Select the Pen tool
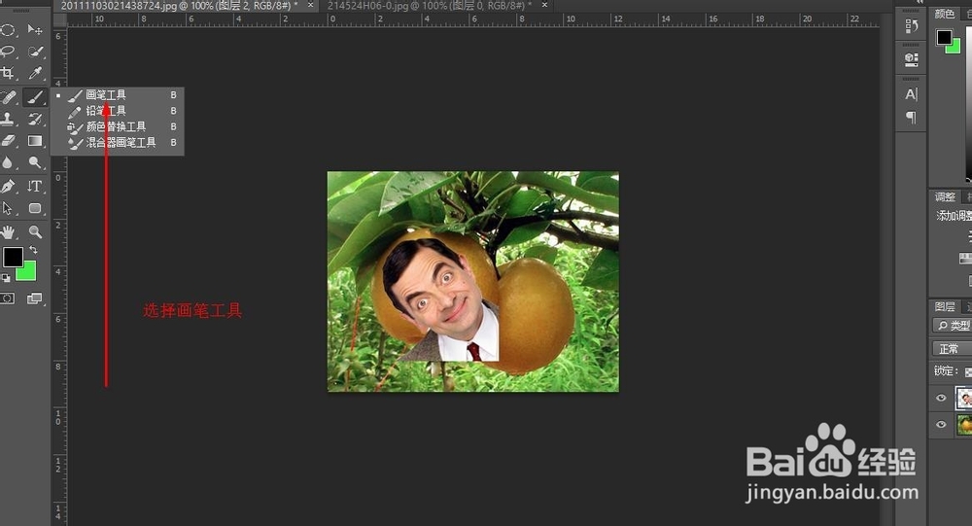The width and height of the screenshot is (972, 526). point(8,186)
